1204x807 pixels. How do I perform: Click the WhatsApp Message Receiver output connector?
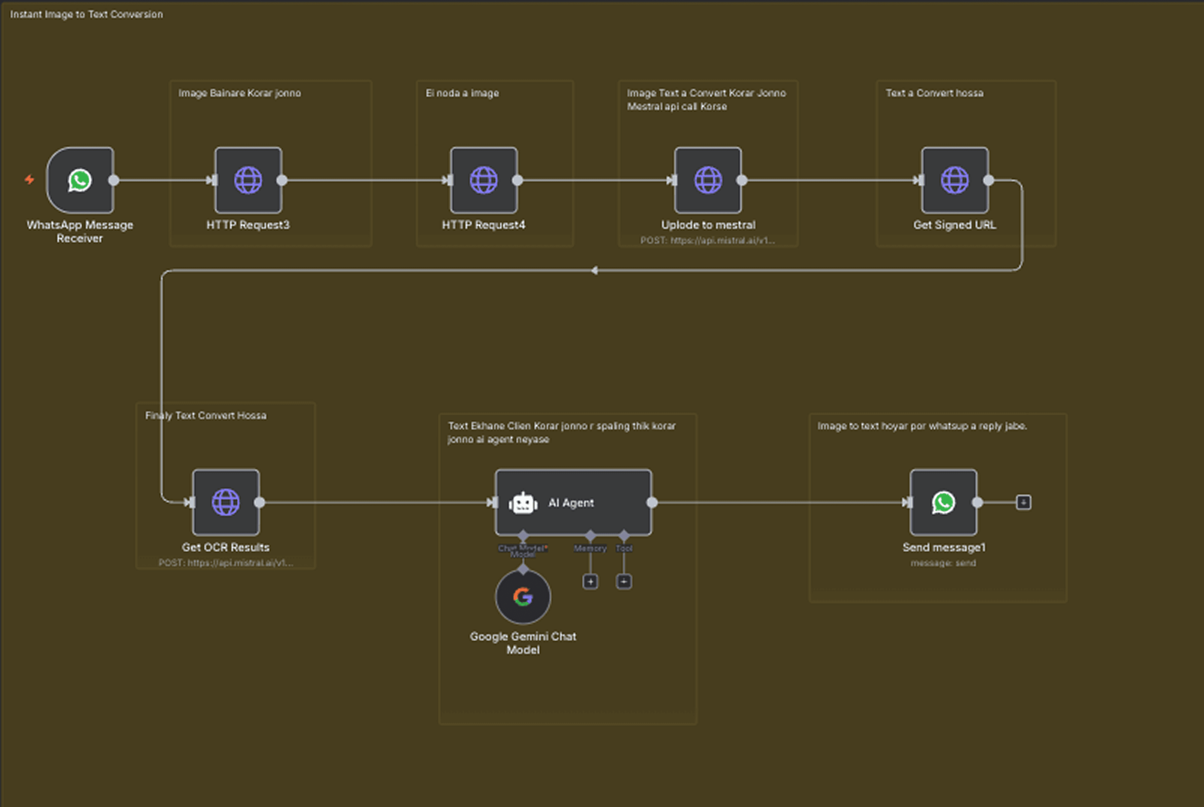point(114,180)
